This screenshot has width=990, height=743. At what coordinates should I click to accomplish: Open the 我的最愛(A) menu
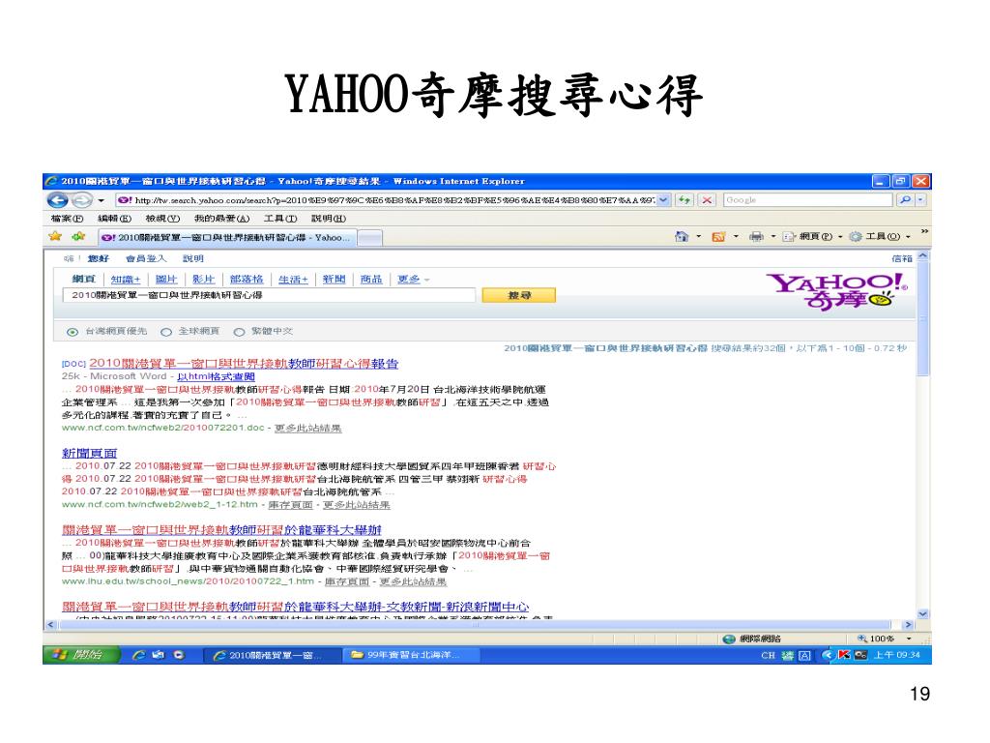[221, 219]
